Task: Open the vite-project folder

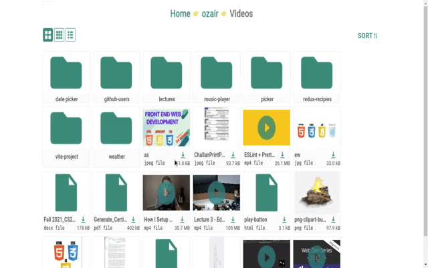Action: click(66, 128)
